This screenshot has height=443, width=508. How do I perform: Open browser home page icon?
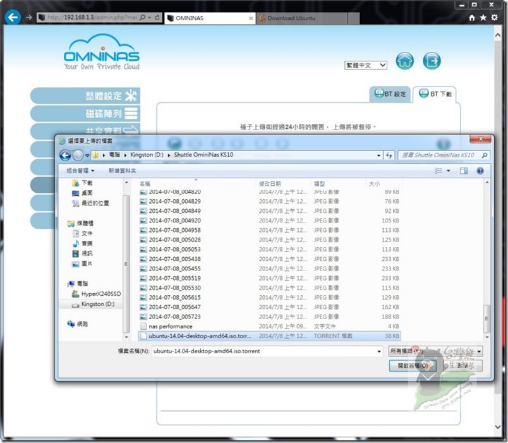click(x=472, y=18)
